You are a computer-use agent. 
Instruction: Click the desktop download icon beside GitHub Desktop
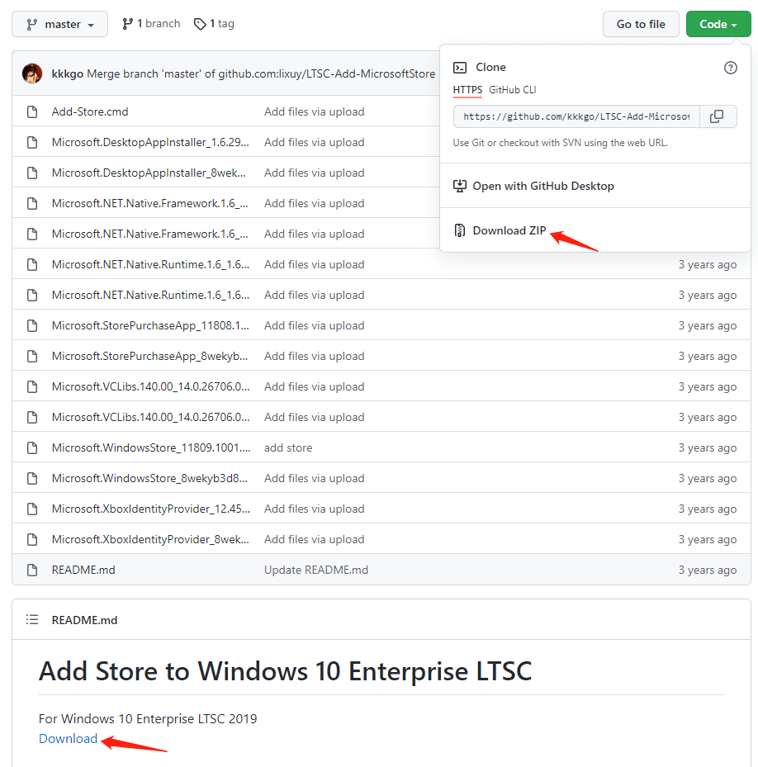pyautogui.click(x=460, y=186)
